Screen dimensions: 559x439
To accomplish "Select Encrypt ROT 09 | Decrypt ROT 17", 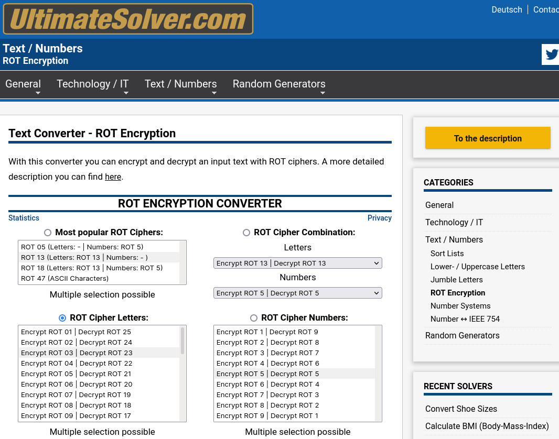I will coord(99,416).
